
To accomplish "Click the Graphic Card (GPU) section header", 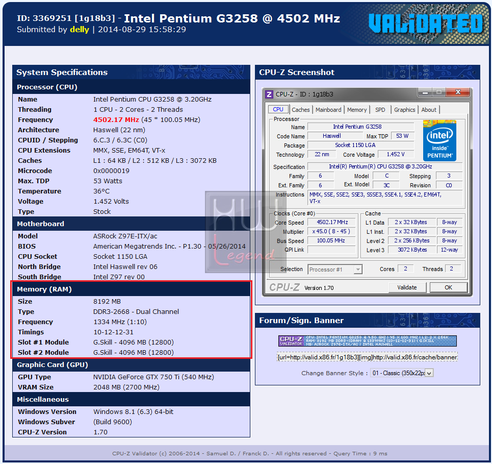I will [131, 365].
